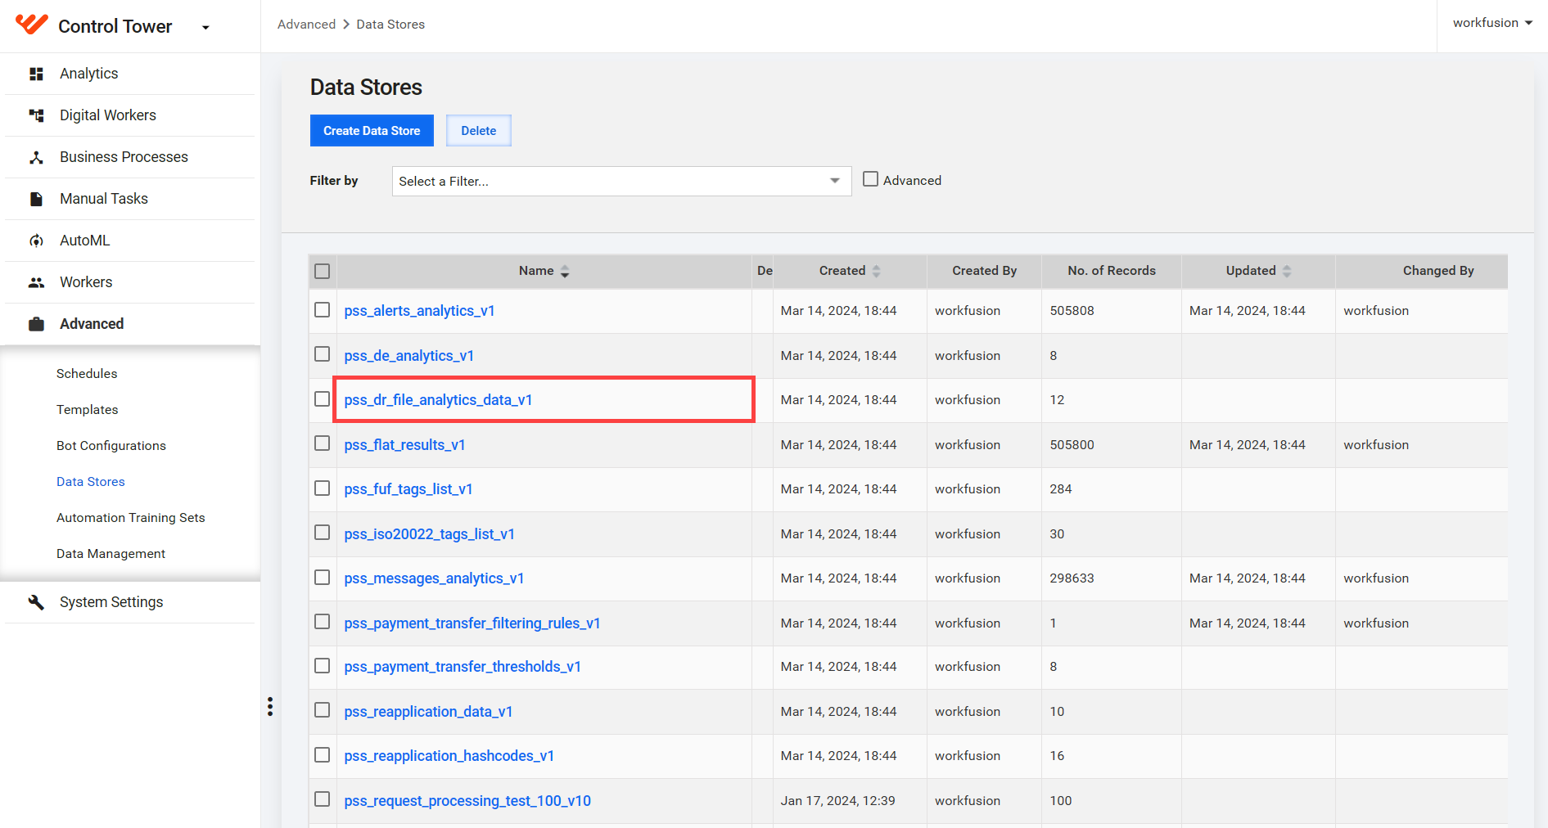
Task: Open the pss_reapplication_hashcodes_v1 data store
Action: 449,756
